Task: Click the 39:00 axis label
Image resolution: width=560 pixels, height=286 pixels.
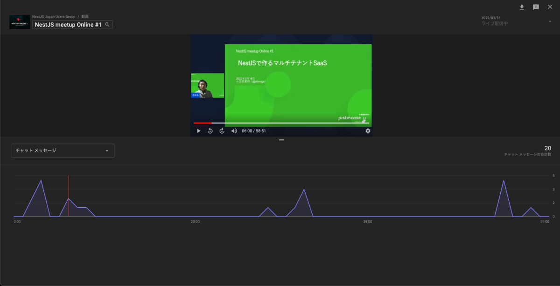Action: coord(368,222)
